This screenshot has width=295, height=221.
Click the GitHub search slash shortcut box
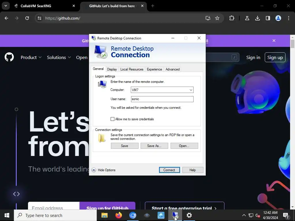[234, 57]
